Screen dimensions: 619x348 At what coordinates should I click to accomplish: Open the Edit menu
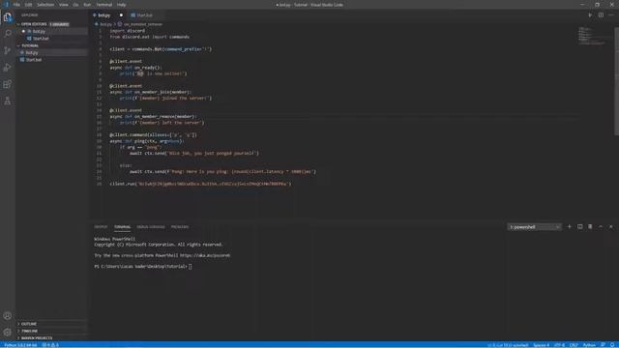tap(28, 5)
